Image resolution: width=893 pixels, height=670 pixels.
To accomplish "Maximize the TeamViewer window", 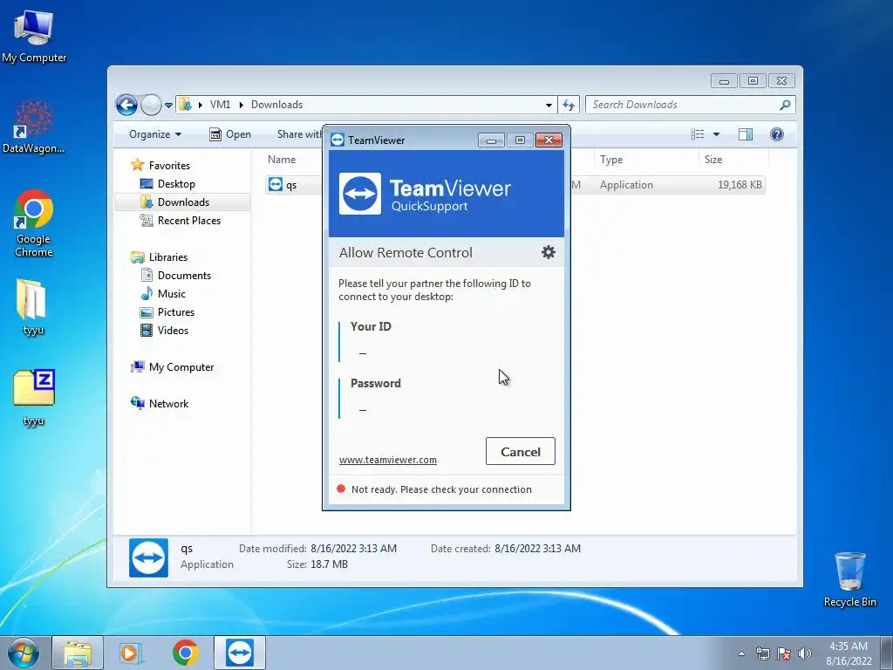I will click(x=520, y=140).
